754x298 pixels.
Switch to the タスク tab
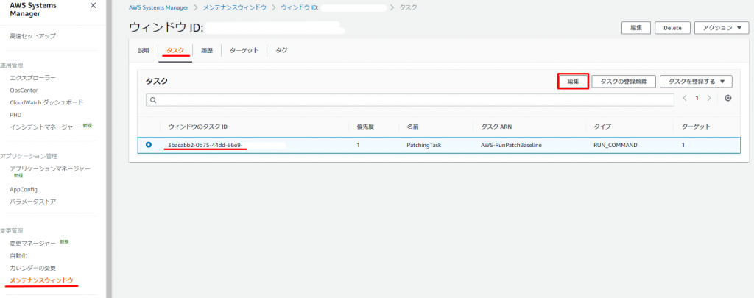pos(175,51)
